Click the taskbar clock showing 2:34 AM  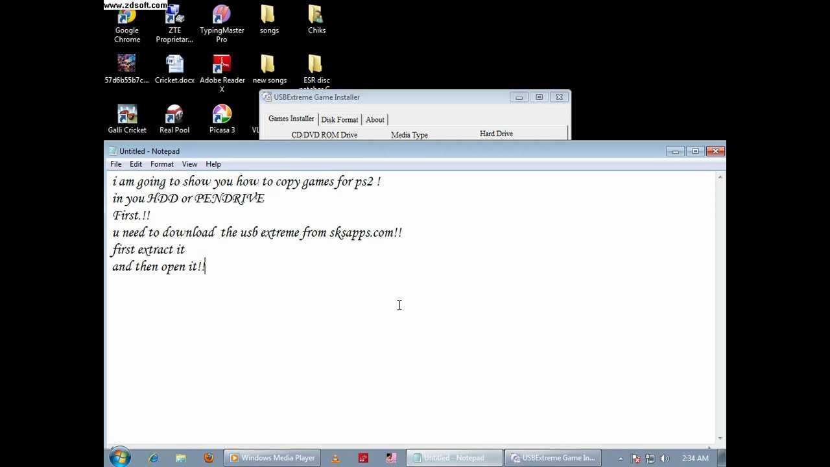[695, 459]
